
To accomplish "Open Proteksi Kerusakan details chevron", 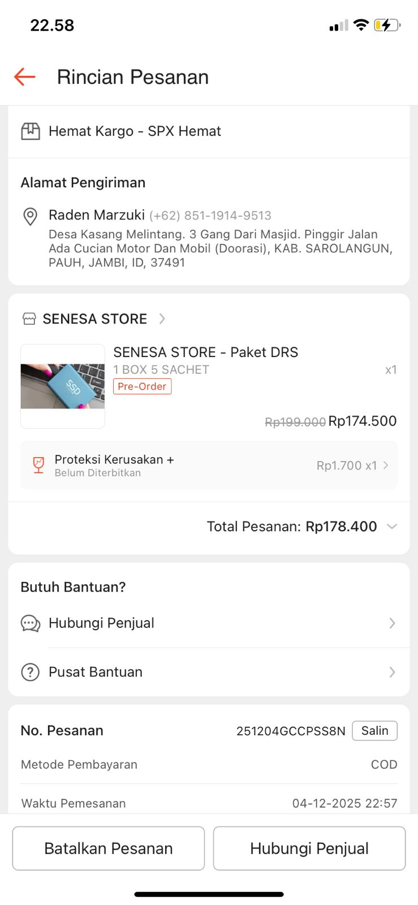I will point(386,466).
